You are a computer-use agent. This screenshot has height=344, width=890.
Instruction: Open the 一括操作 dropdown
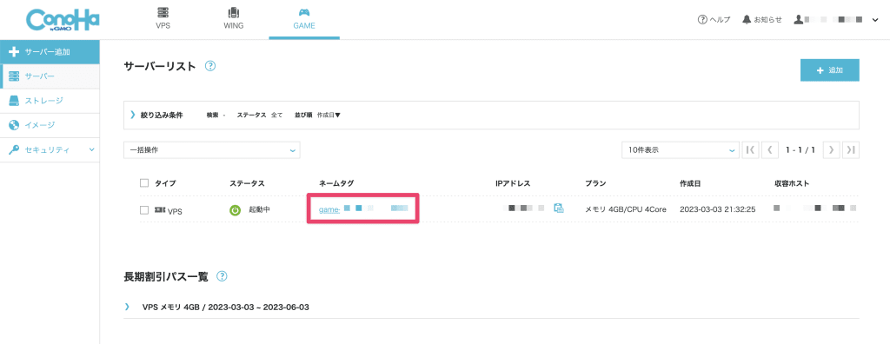212,150
